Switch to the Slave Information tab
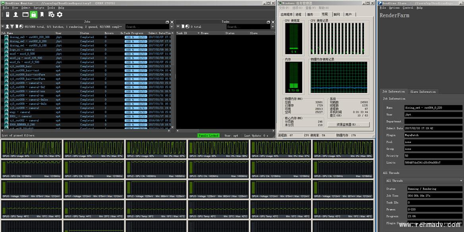464x232 pixels. 423,91
